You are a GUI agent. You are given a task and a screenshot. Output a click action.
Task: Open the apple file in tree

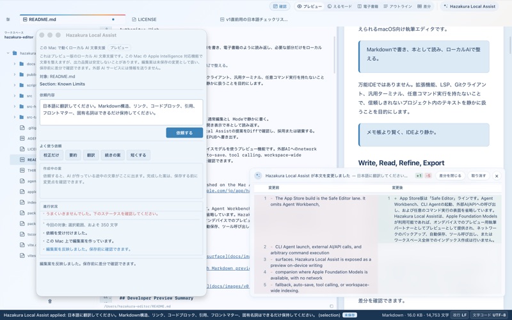pyautogui.click(x=28, y=191)
